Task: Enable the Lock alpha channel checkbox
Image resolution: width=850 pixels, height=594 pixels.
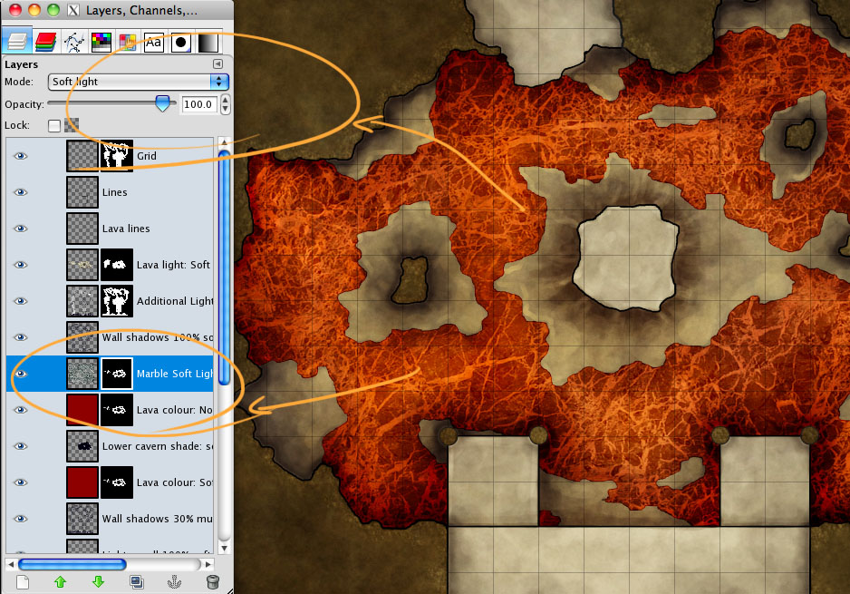Action: tap(54, 125)
